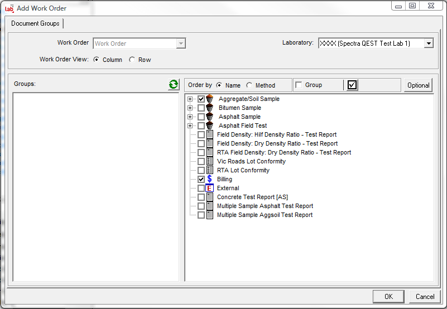
Task: Click the Vic Roads Lot Conformity grid icon
Action: 210,161
